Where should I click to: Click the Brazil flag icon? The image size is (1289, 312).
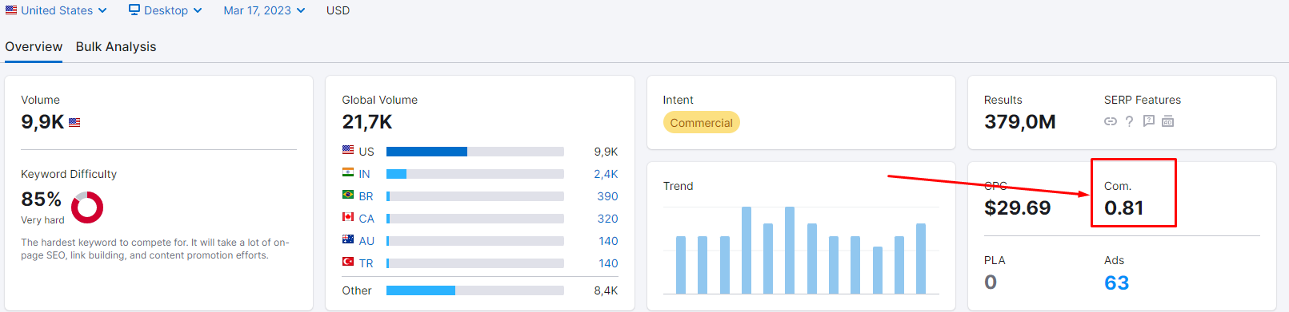click(348, 195)
